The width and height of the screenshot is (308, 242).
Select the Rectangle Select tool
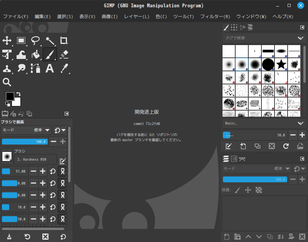pos(21,41)
